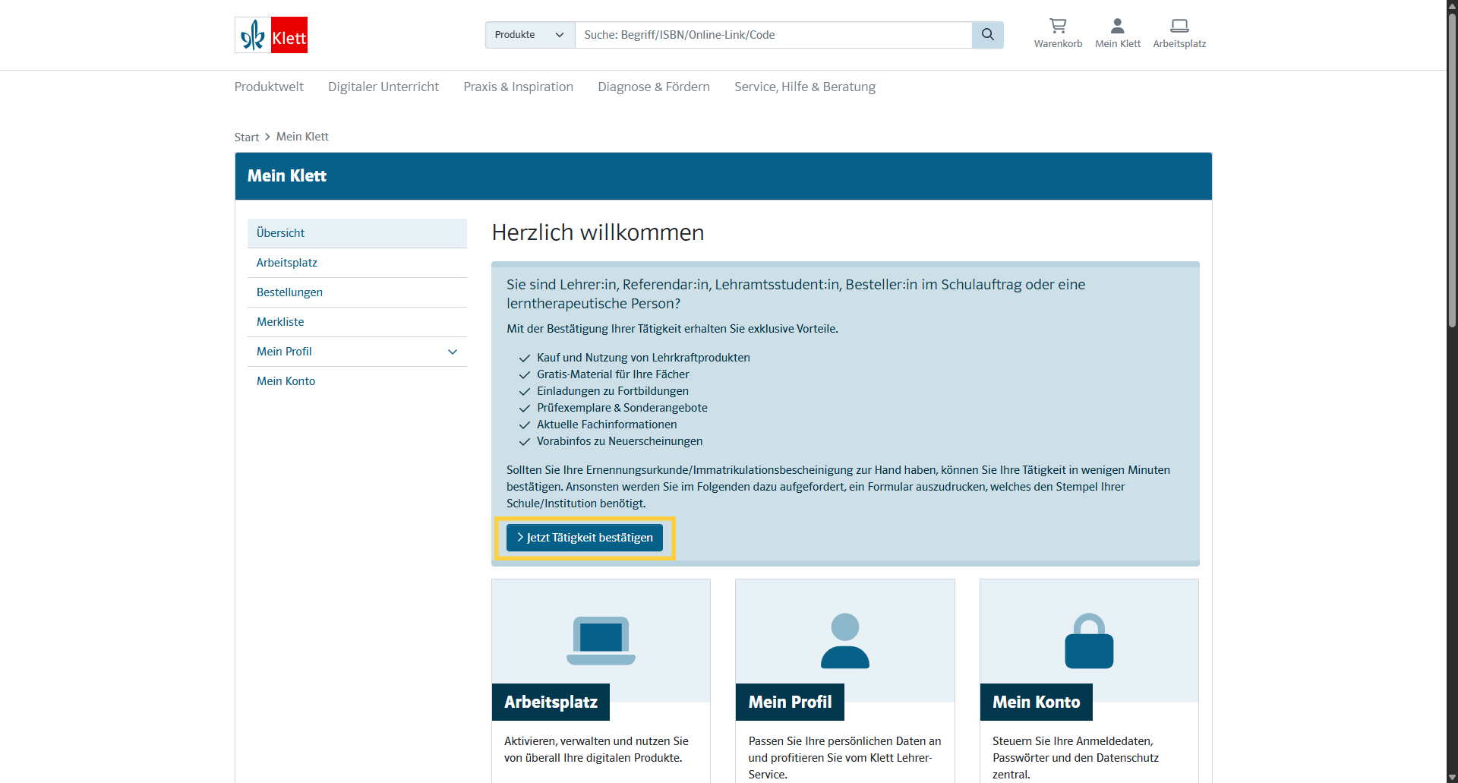Click the lock image on Mein Konto card
The image size is (1458, 783).
tap(1089, 640)
